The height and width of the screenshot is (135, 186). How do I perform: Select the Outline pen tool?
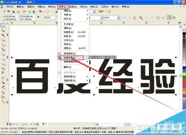(x=3, y=92)
